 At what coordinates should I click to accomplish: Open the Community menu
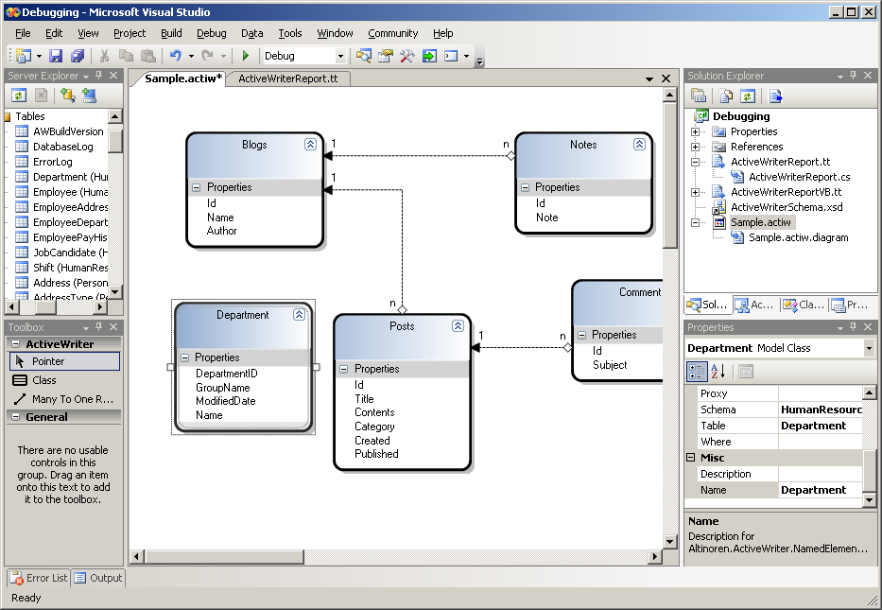coord(392,33)
